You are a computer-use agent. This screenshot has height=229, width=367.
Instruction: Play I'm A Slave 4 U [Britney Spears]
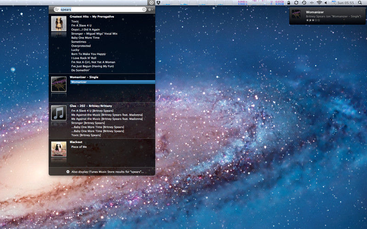[x=92, y=111]
